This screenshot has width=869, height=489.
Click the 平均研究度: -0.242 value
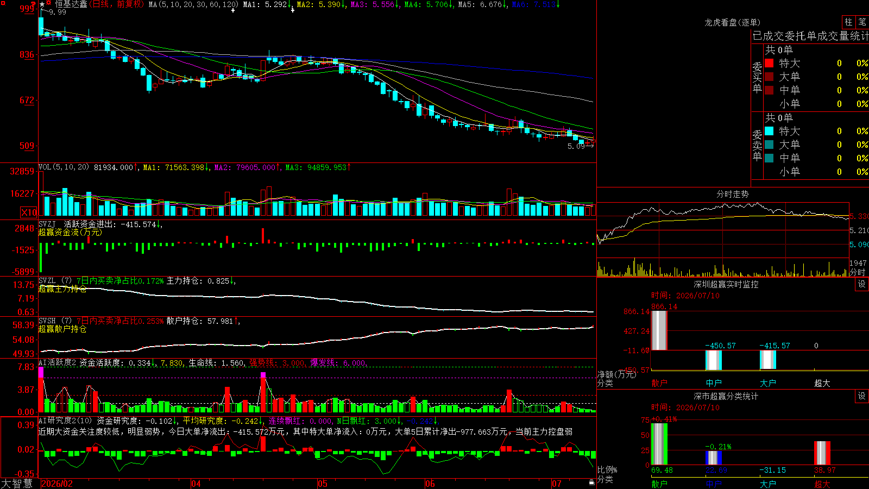[x=223, y=421]
